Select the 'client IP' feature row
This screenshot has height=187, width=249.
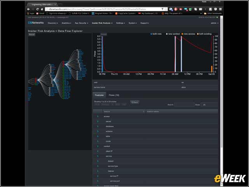(156, 151)
